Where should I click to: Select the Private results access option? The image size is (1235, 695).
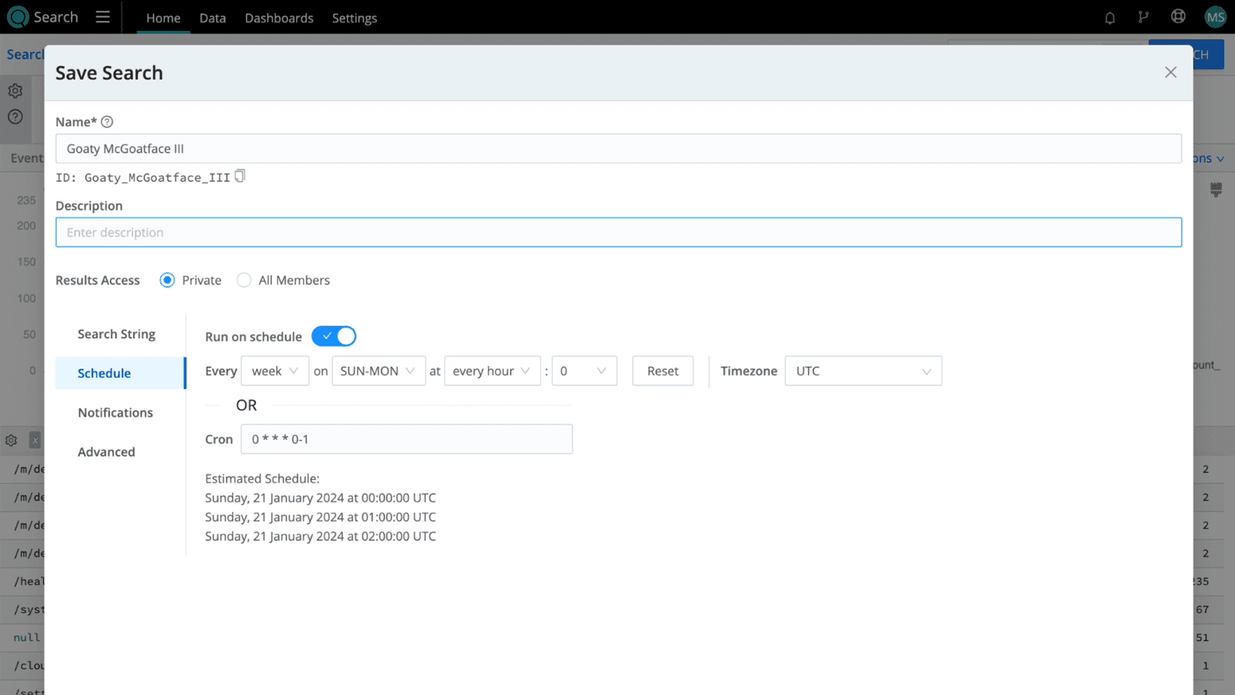(x=167, y=280)
